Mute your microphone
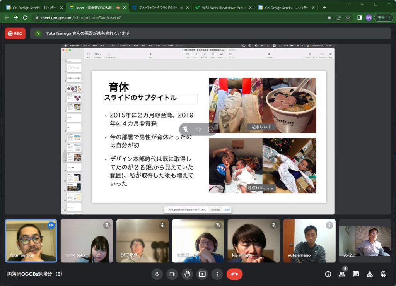Viewport: 396px width, 286px height. tap(157, 274)
